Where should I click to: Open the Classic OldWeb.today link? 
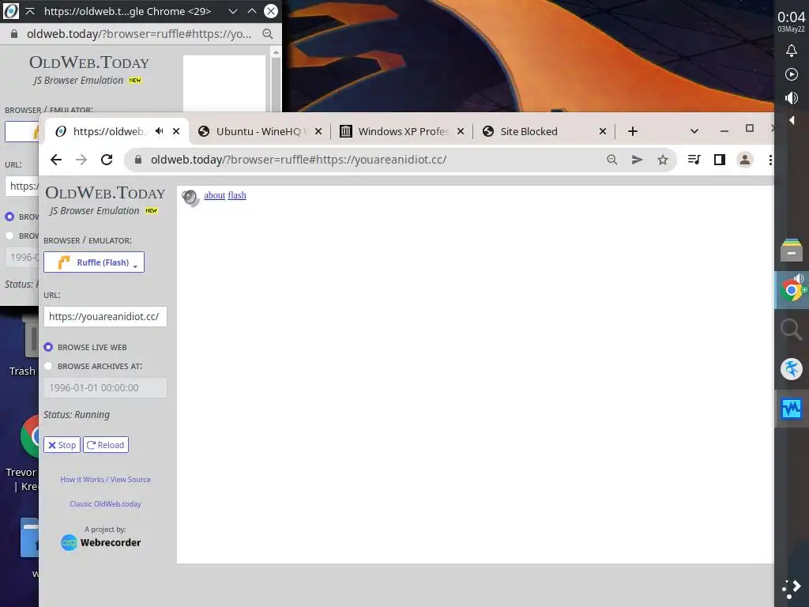pos(105,503)
